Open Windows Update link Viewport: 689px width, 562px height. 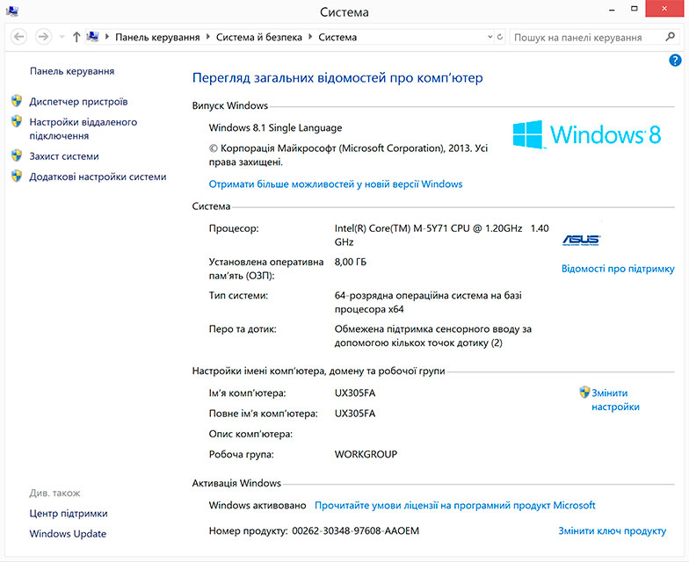[69, 534]
